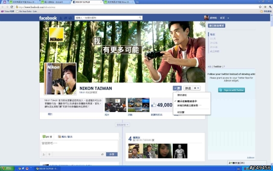Viewport: 273px width, 171px height.
Task: Open the shirtless man friend thumbnail
Action: tap(180, 151)
